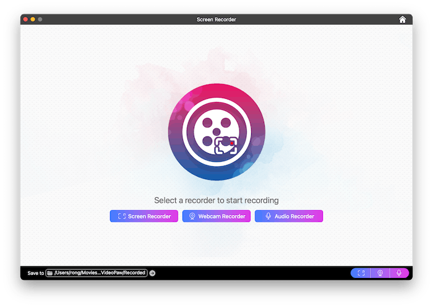The width and height of the screenshot is (433, 307).
Task: Go to the home screen via house icon
Action: coord(403,20)
